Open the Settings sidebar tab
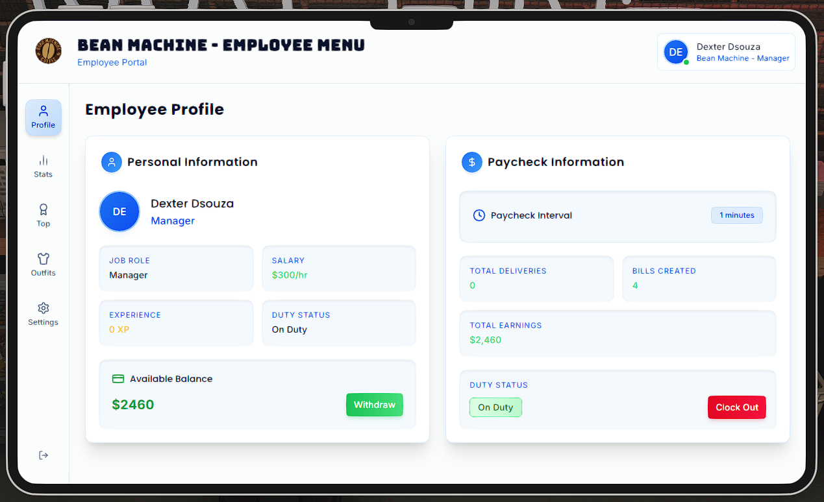Screen dimensions: 824x502 coord(44,315)
